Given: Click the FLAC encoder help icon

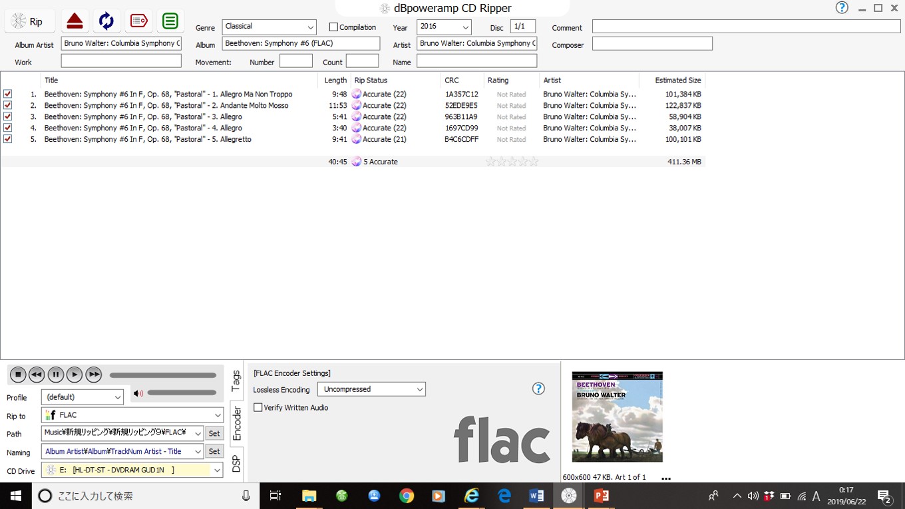Looking at the screenshot, I should [x=538, y=389].
